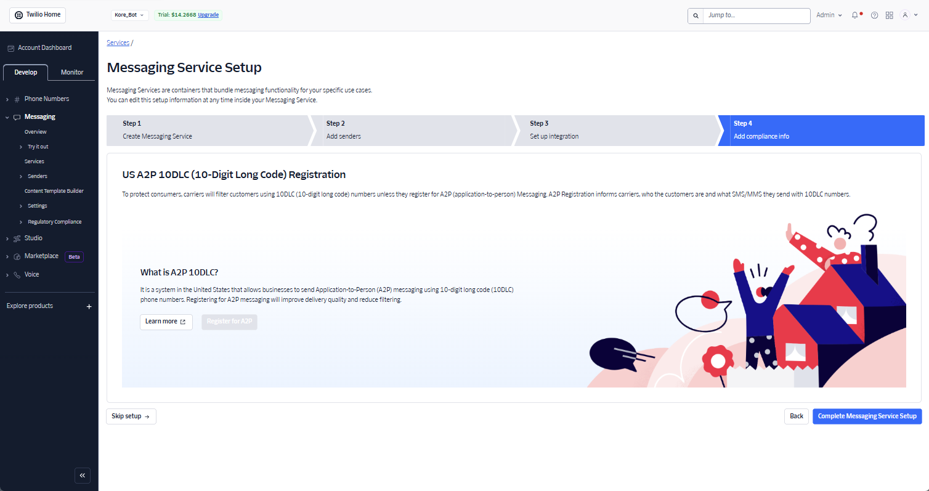Open the products grid icon
The width and height of the screenshot is (929, 491).
click(x=890, y=15)
